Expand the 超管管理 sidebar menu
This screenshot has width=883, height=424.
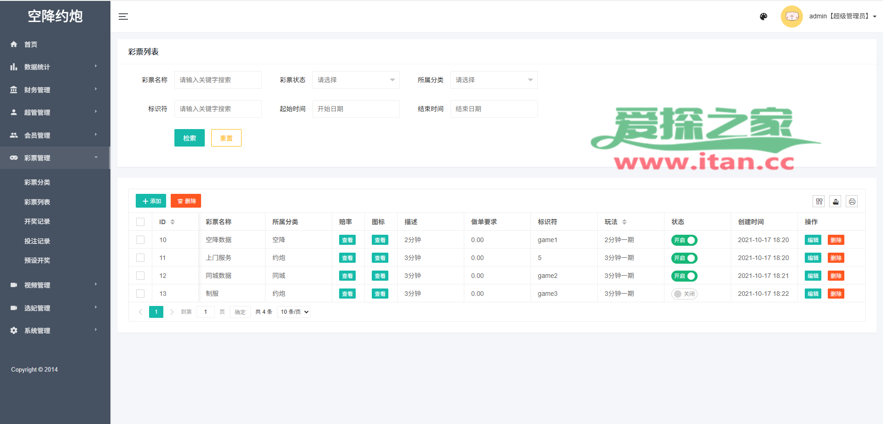[55, 112]
